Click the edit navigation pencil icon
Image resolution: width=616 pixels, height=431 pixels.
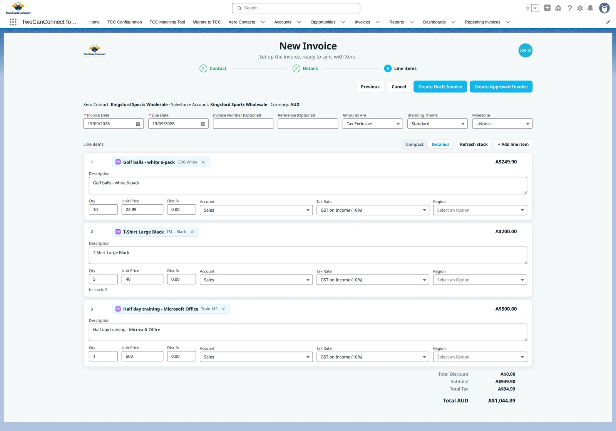pyautogui.click(x=608, y=22)
